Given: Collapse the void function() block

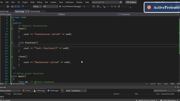Looking at the screenshot, I should 12,43.
